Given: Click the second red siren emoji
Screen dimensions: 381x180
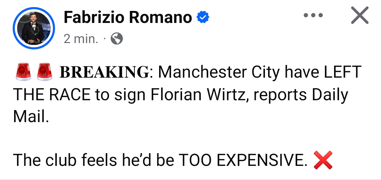Looking at the screenshot, I should coord(44,72).
